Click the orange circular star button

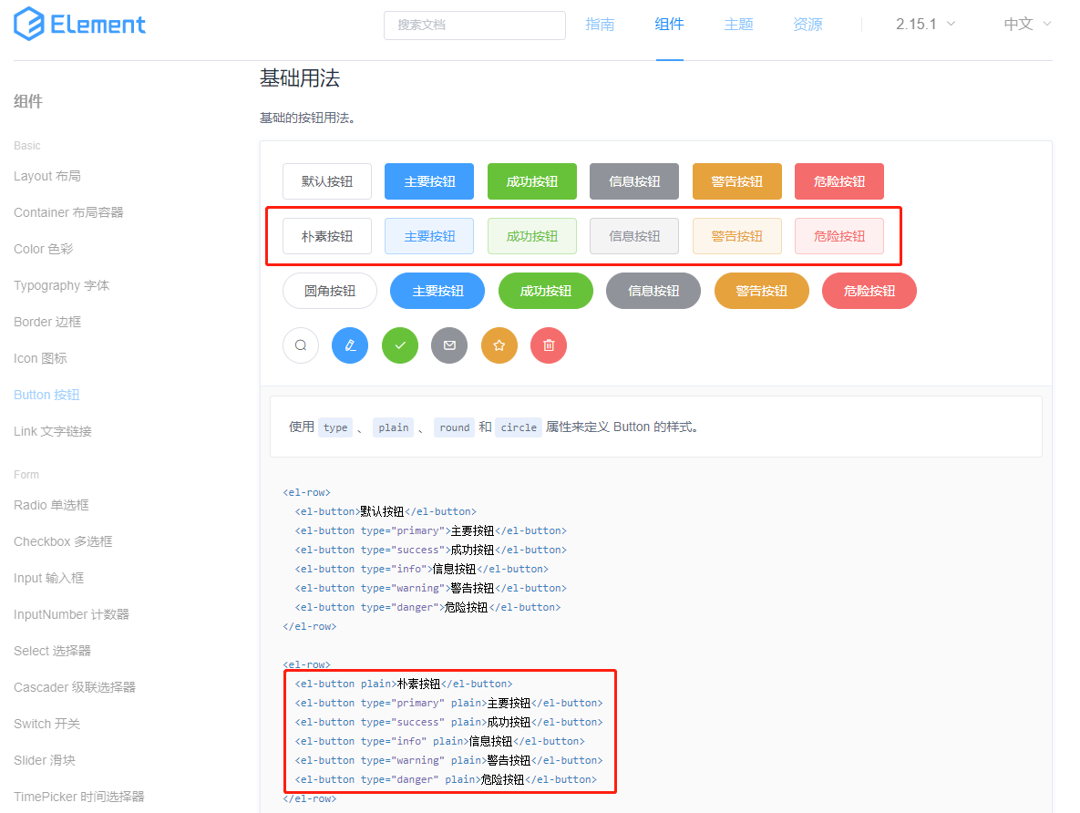pyautogui.click(x=499, y=345)
